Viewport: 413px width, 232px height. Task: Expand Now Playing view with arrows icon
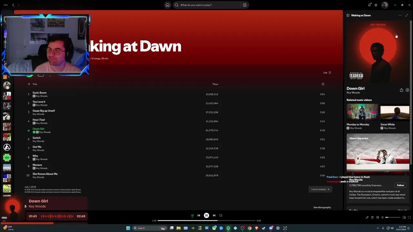tap(407, 15)
